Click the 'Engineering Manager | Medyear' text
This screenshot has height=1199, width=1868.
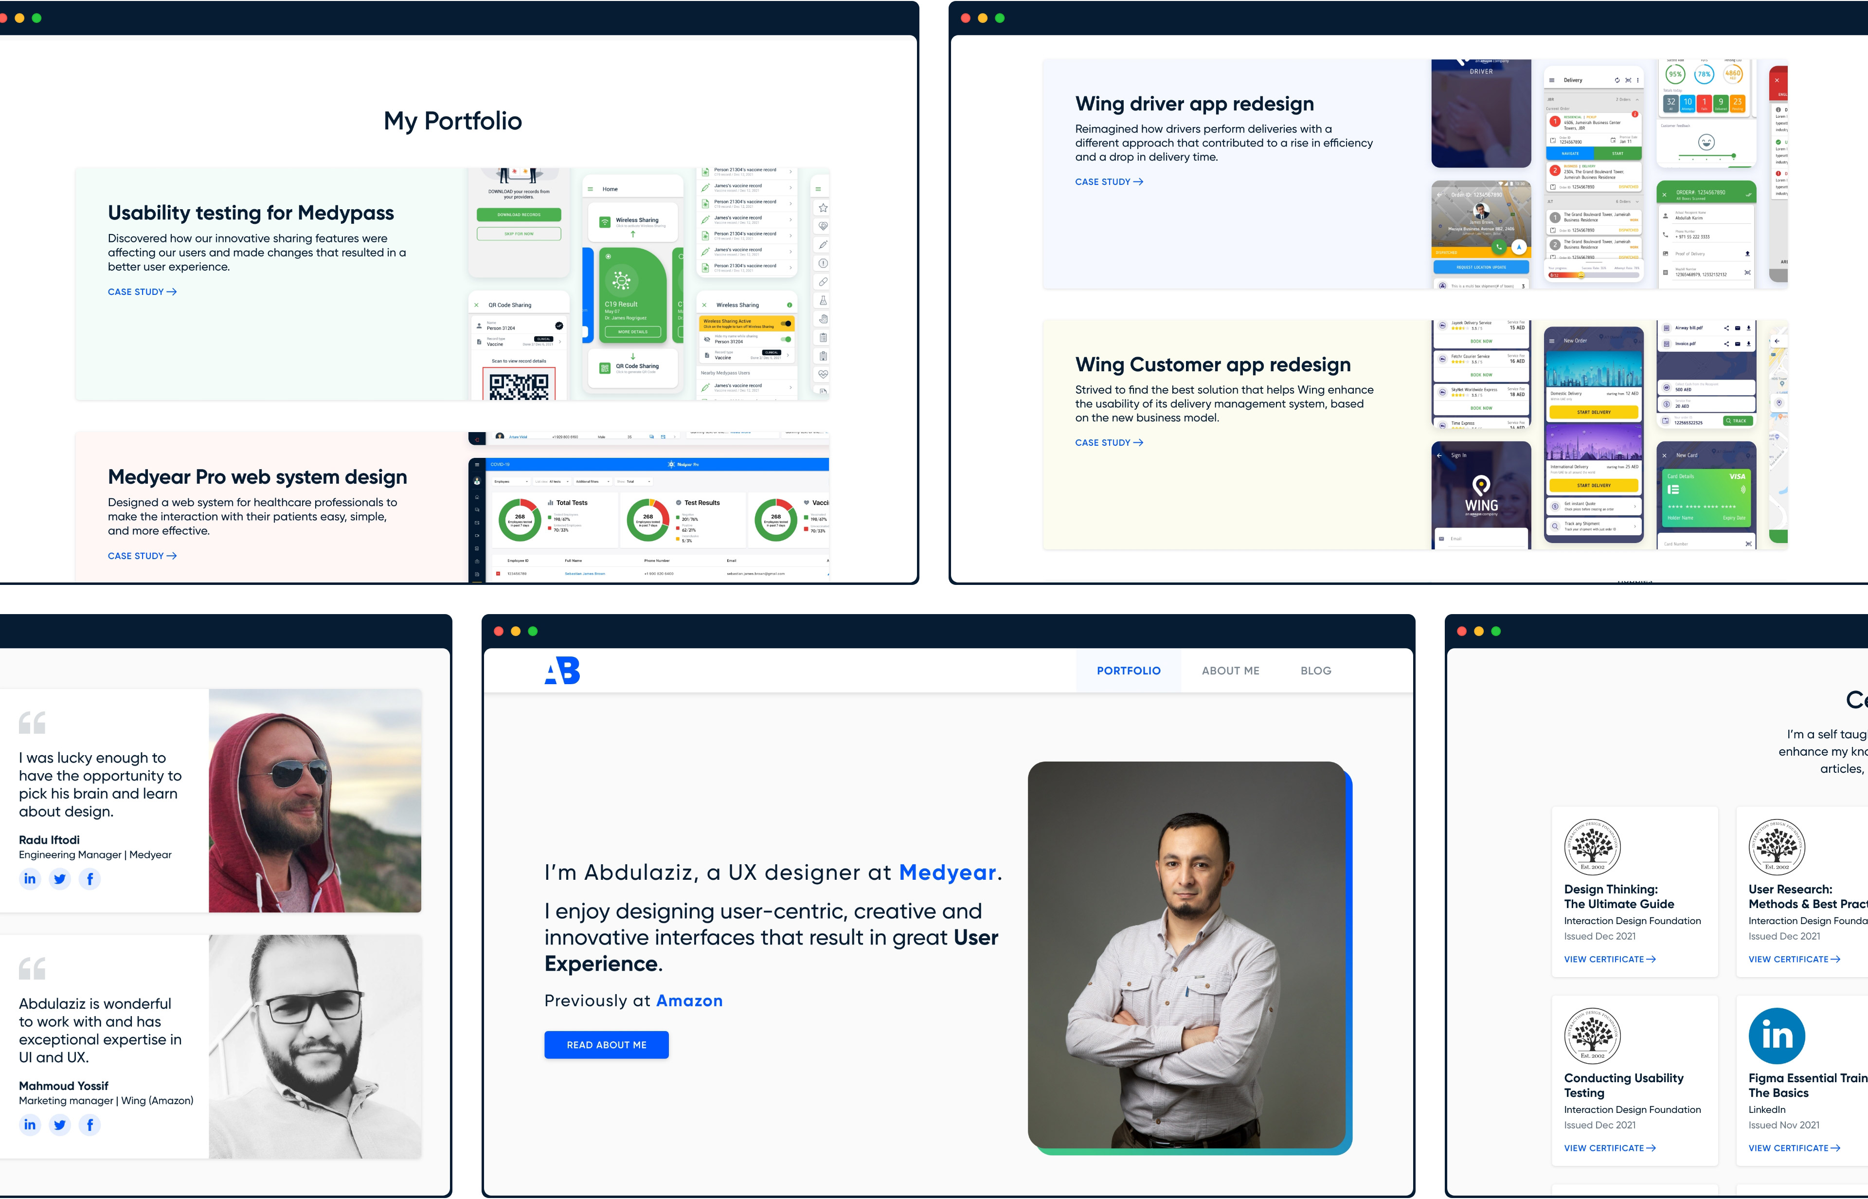tap(95, 855)
